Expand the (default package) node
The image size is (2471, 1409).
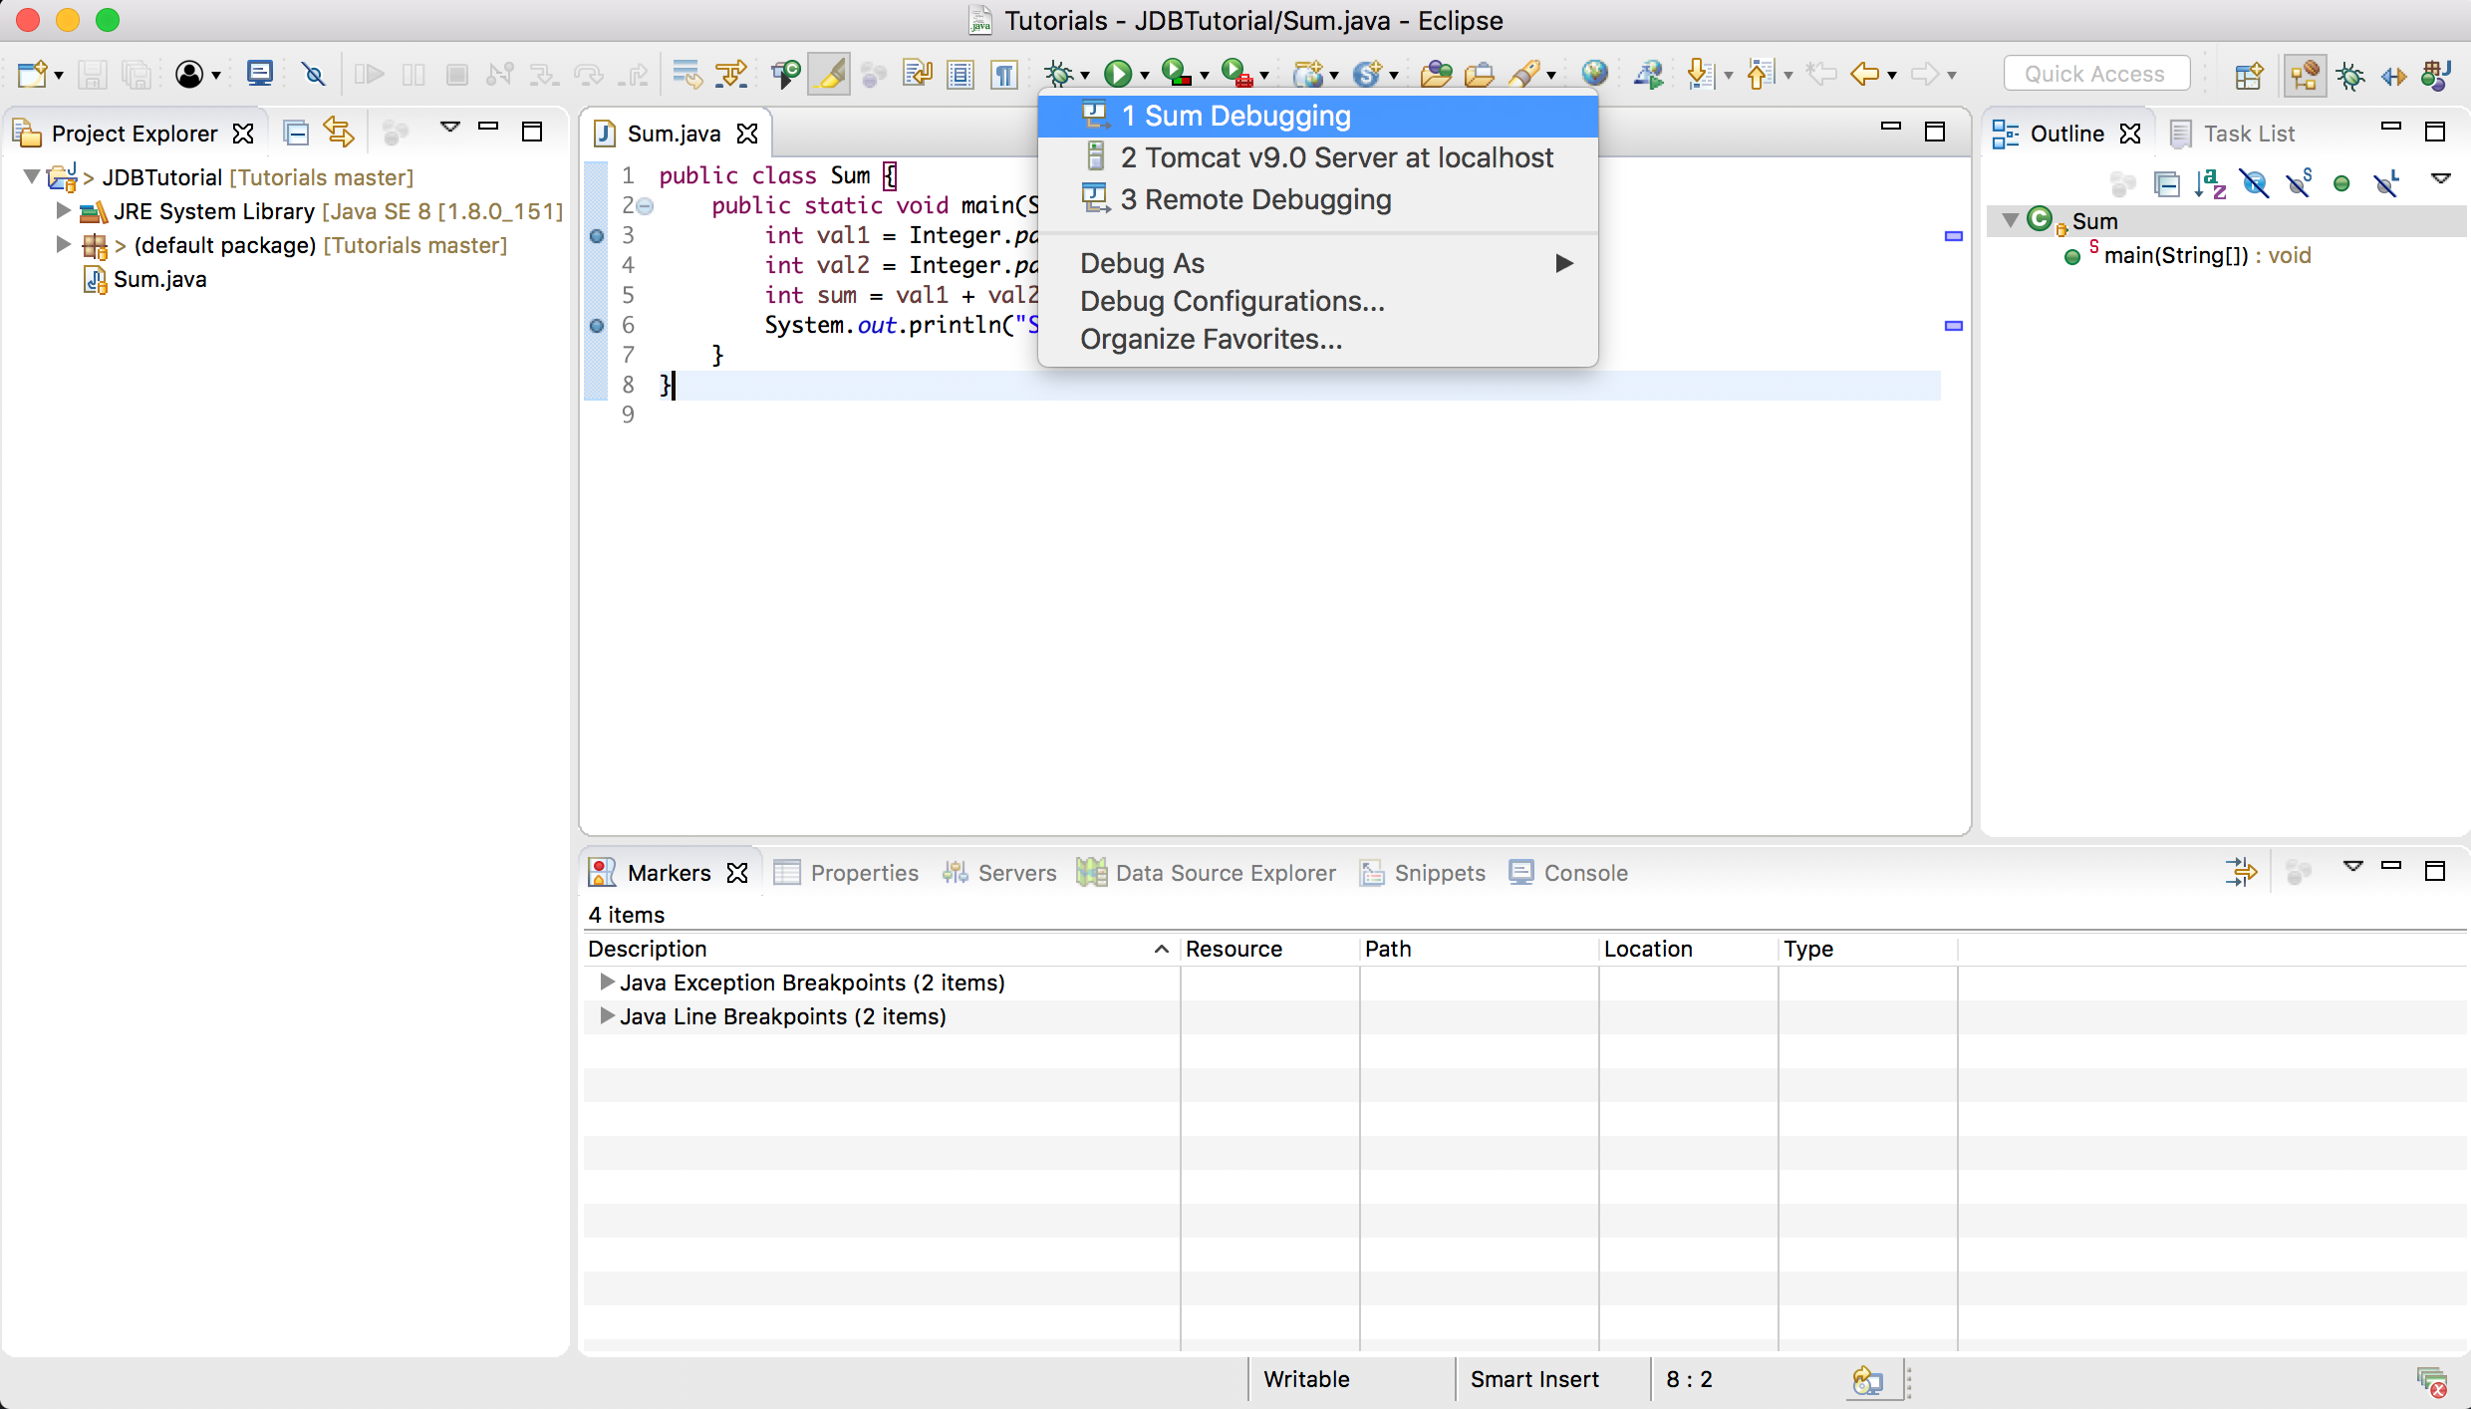pos(64,244)
